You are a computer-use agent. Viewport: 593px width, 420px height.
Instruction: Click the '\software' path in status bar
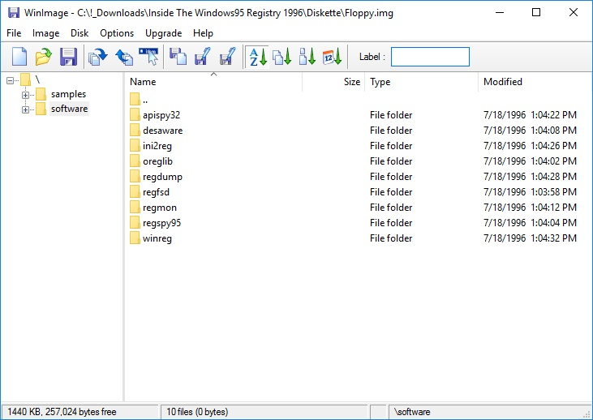[x=412, y=412]
